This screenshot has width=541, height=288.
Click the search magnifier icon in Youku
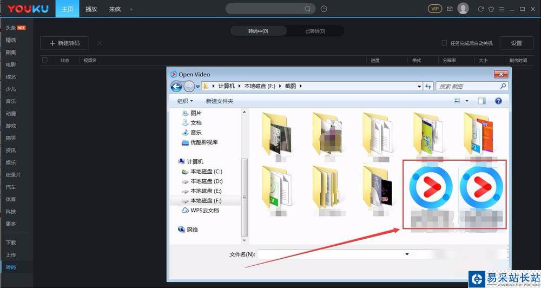point(307,9)
